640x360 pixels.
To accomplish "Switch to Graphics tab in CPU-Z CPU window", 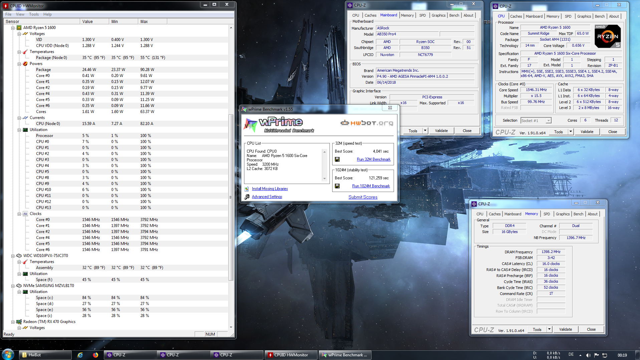I will coord(584,16).
